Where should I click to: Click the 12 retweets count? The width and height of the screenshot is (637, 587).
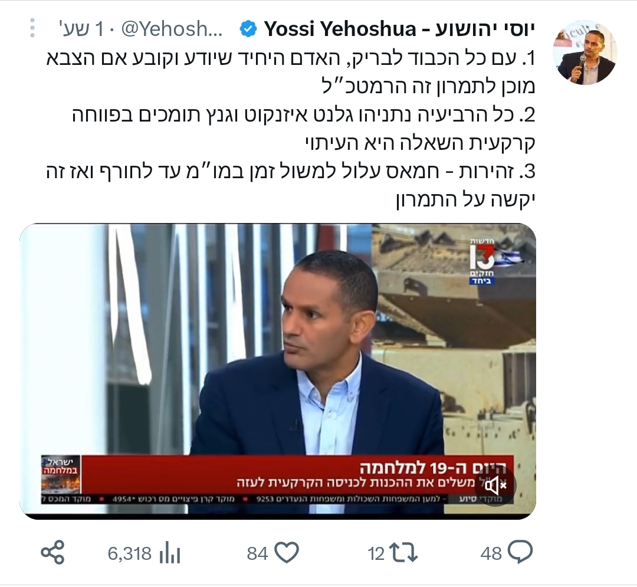click(x=376, y=553)
